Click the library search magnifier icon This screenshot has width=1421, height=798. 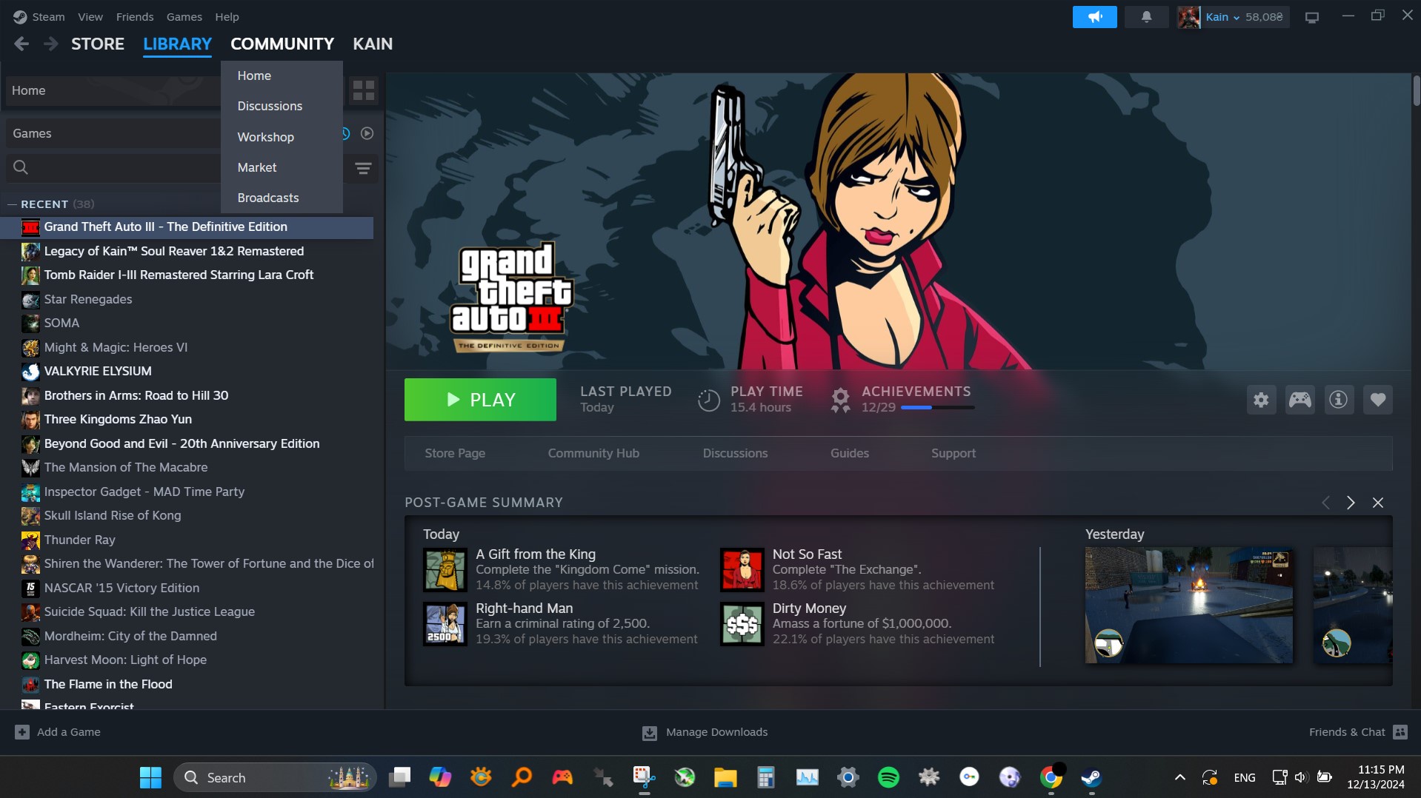(21, 167)
